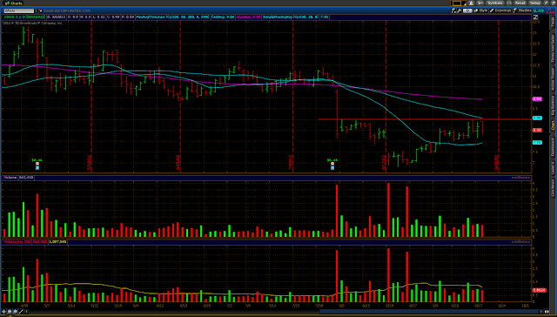Image resolution: width=557 pixels, height=317 pixels.
Task: Click the ZAGG symbol input field
Action: click(x=19, y=11)
